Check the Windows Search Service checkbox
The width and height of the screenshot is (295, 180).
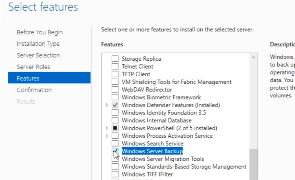click(x=115, y=143)
